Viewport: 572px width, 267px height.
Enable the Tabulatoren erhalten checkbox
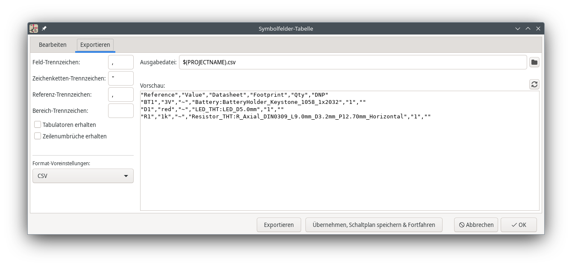38,125
